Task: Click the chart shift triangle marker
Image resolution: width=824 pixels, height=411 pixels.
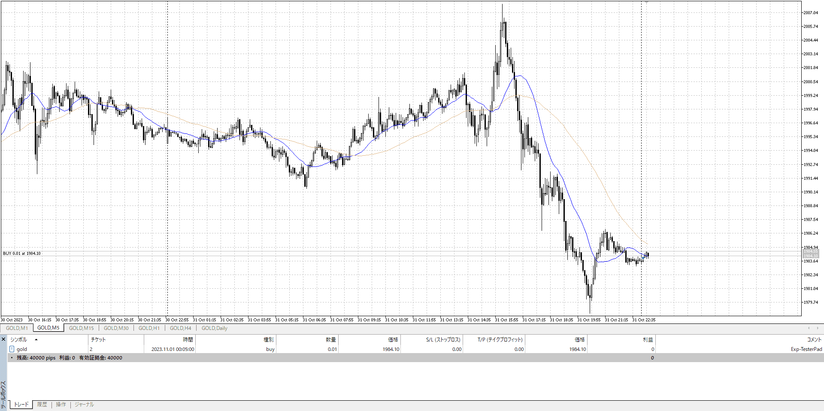Action: (x=646, y=3)
